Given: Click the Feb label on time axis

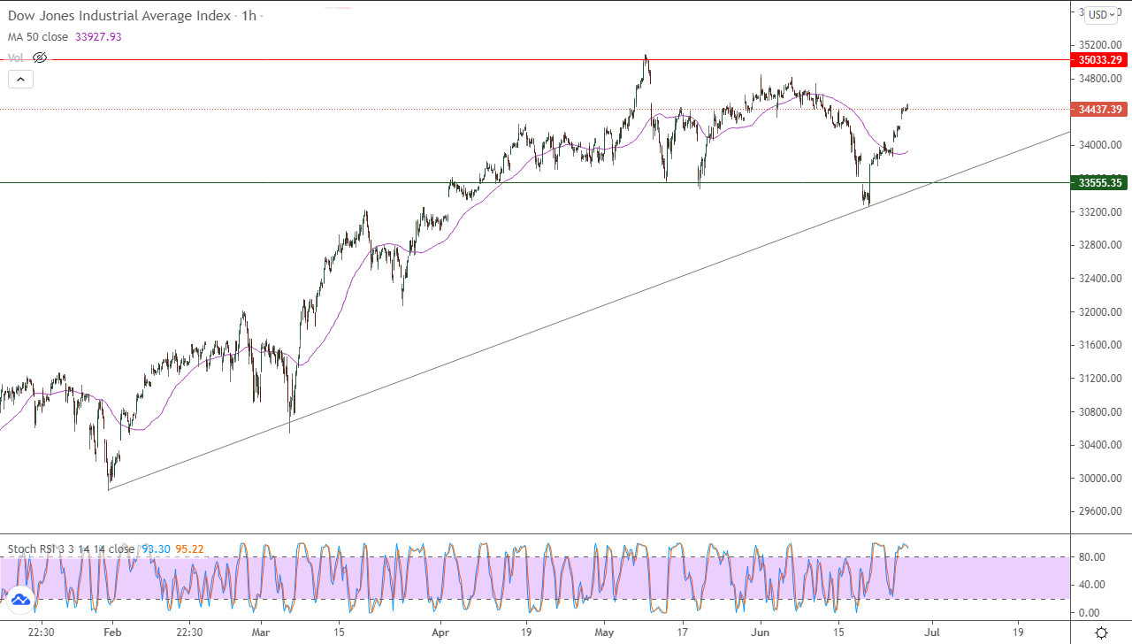Looking at the screenshot, I should coord(111,632).
